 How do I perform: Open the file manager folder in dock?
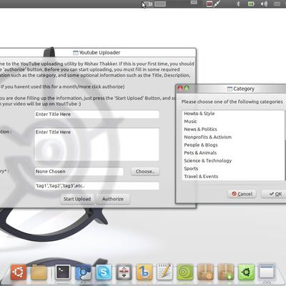click(39, 272)
